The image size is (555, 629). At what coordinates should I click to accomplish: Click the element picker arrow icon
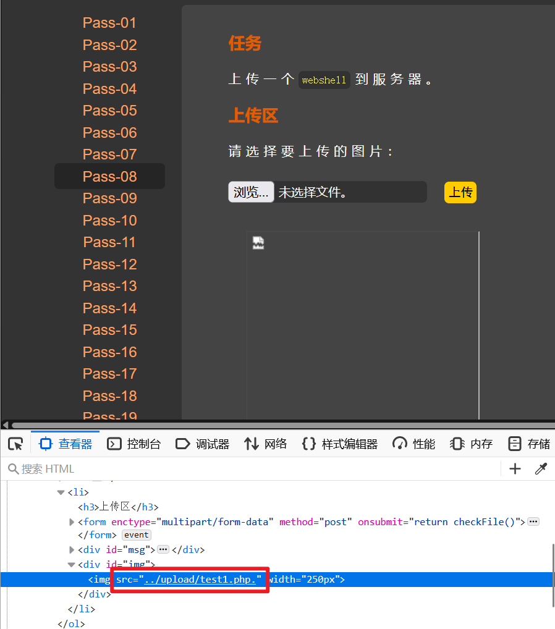click(x=15, y=444)
